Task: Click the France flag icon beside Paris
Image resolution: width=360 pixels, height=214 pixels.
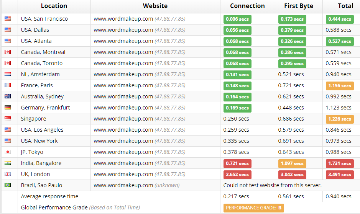Action: pos(8,85)
